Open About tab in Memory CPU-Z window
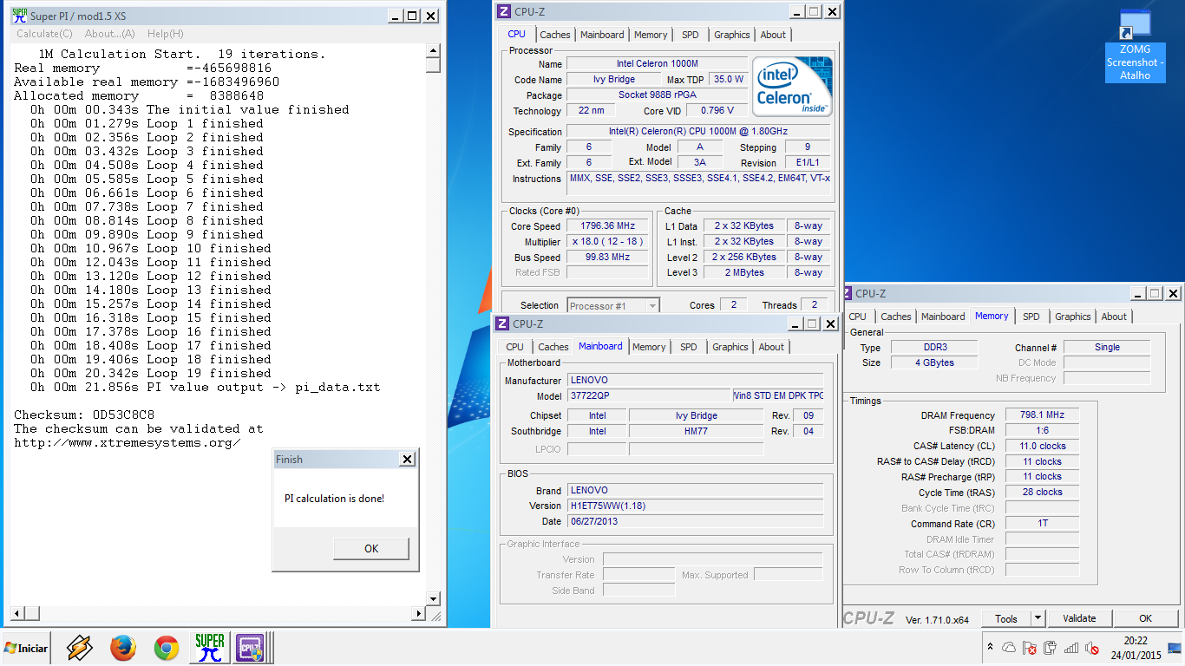The width and height of the screenshot is (1185, 666). pyautogui.click(x=1114, y=317)
